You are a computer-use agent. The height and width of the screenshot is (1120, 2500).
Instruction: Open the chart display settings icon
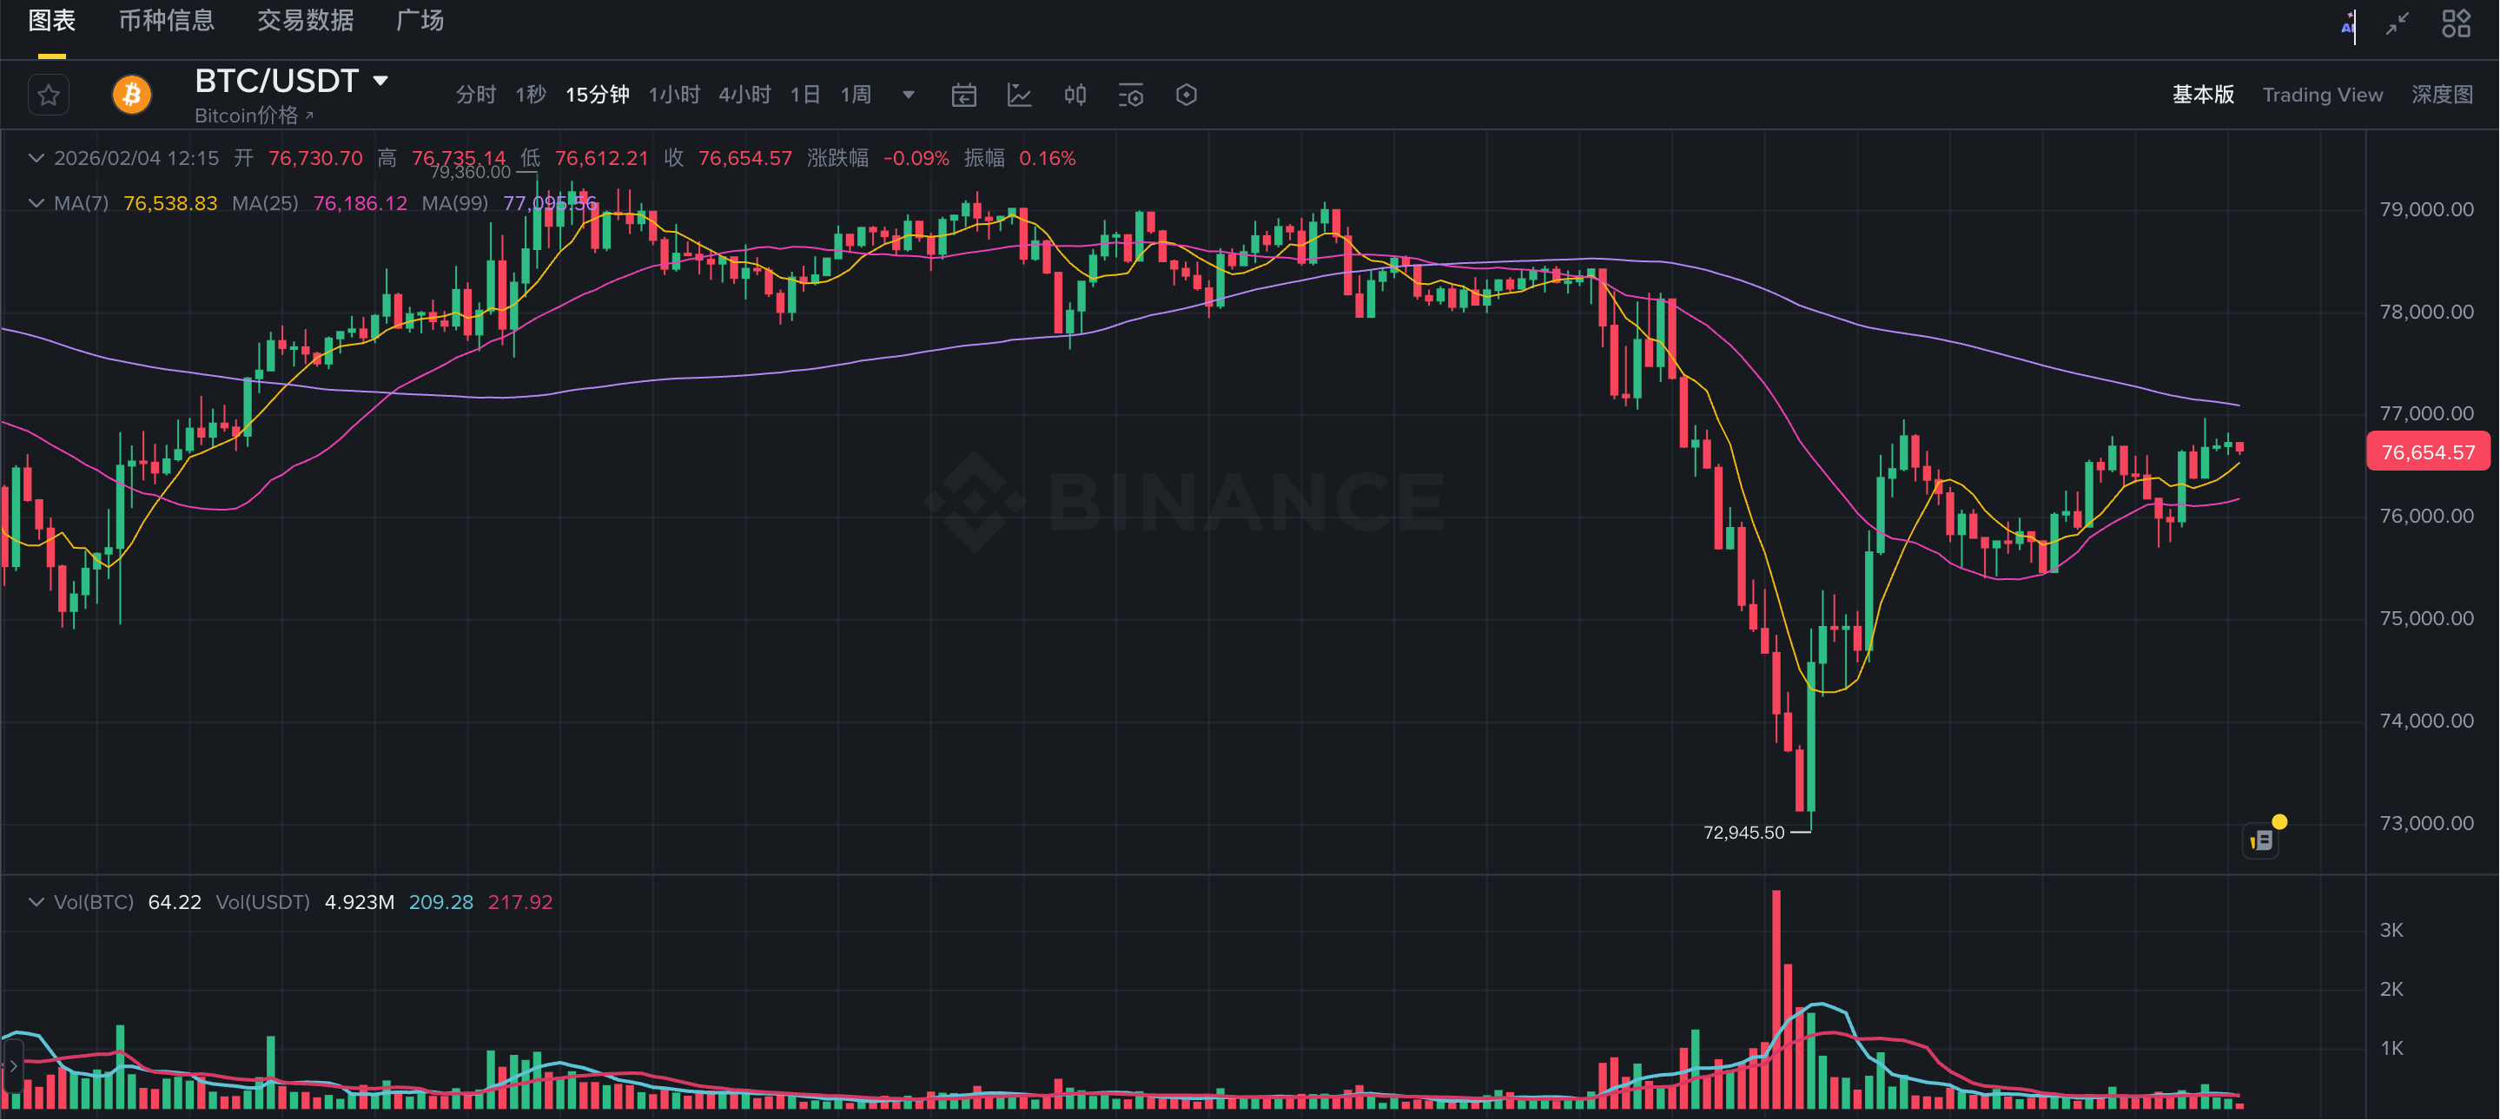(1131, 95)
